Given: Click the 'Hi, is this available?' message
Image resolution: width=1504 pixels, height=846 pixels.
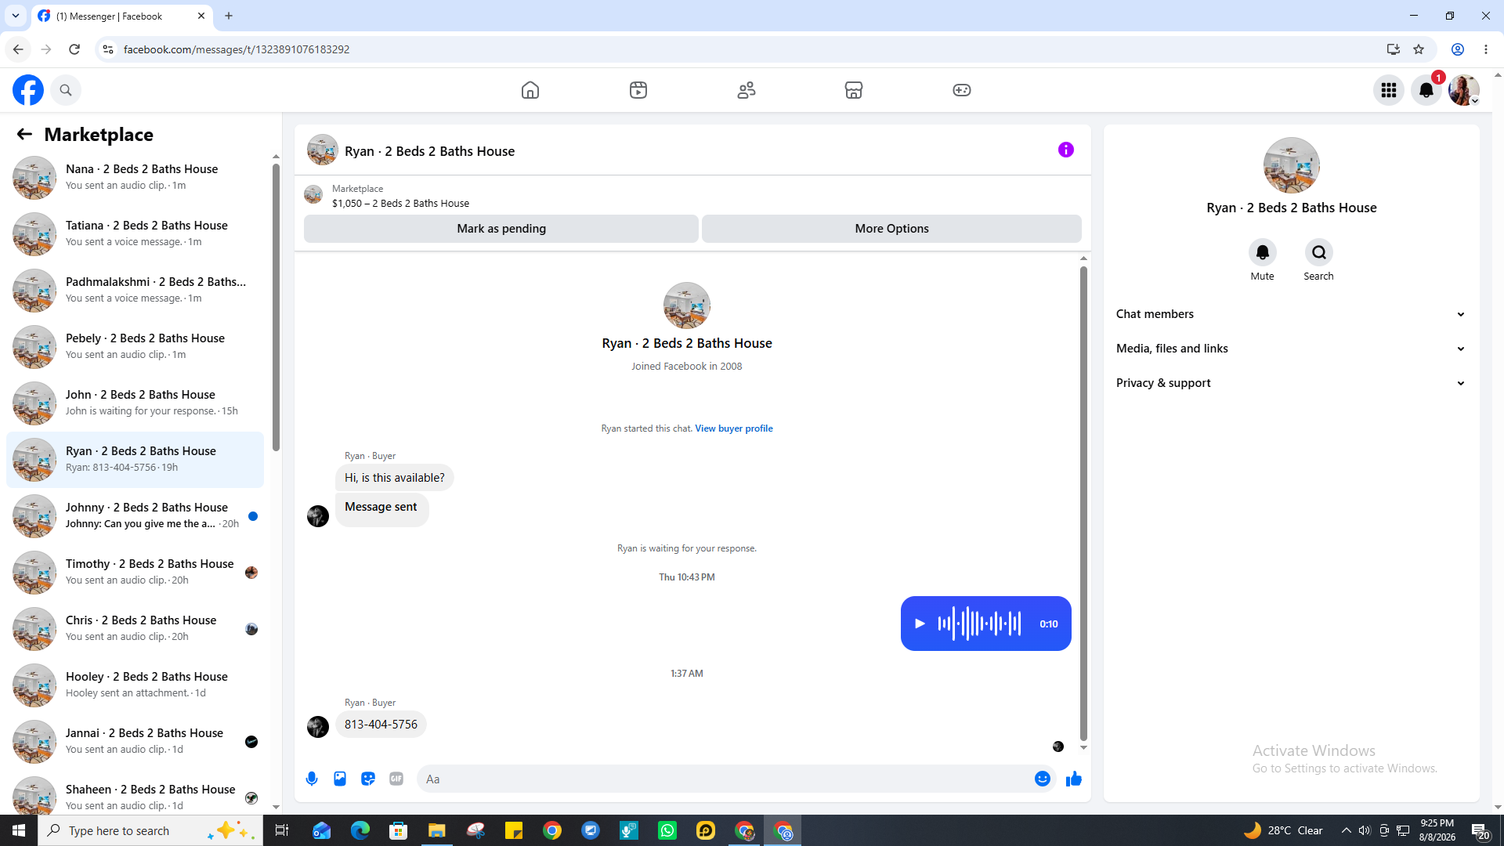Looking at the screenshot, I should coord(394,478).
